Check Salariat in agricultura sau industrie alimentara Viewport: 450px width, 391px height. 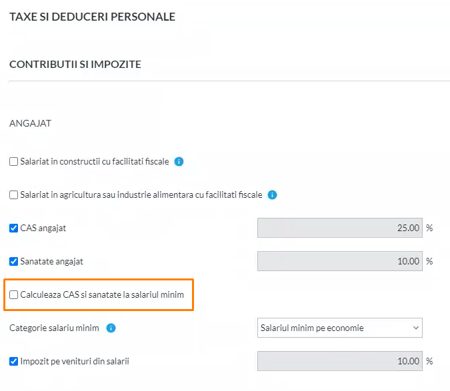(13, 195)
